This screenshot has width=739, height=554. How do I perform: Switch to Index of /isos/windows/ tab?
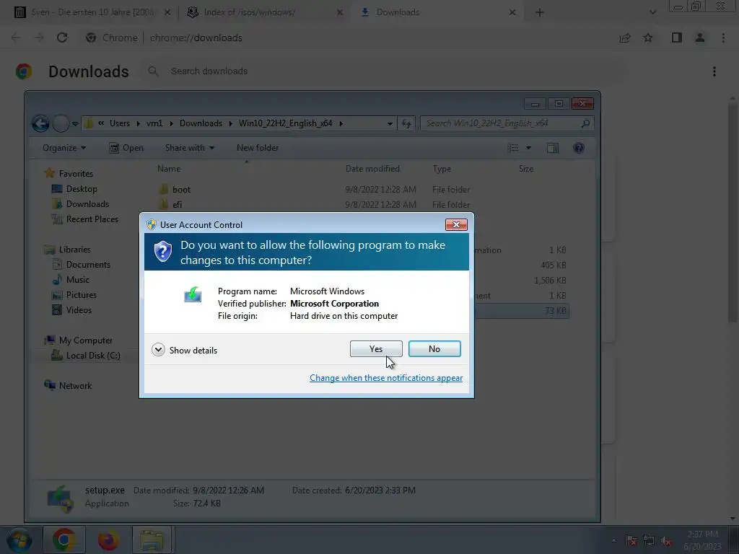(x=264, y=12)
